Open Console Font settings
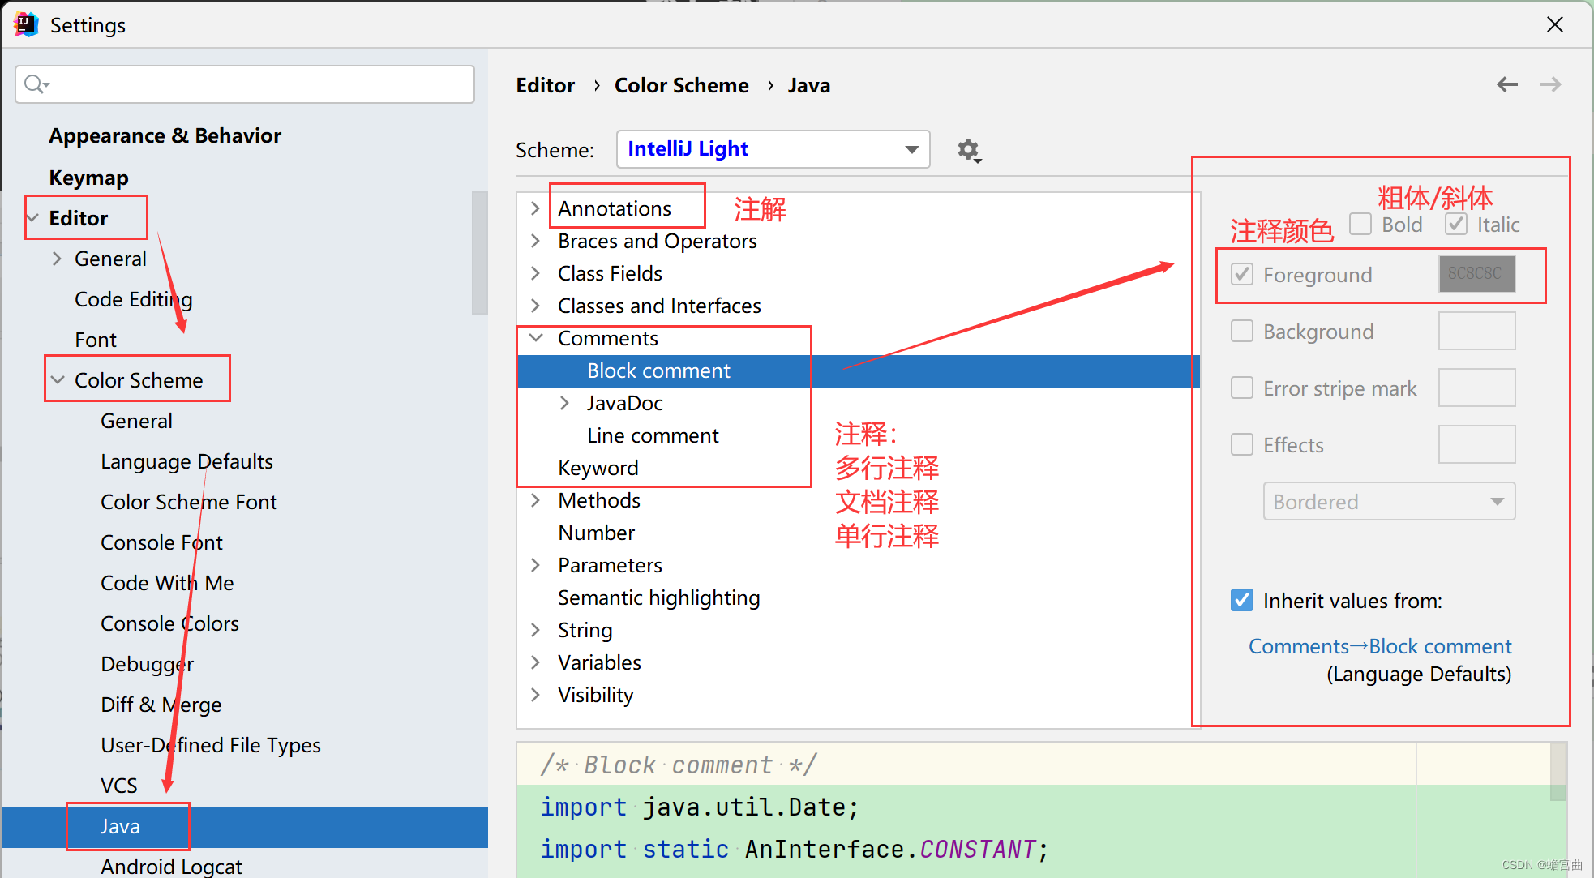Image resolution: width=1594 pixels, height=878 pixels. coord(161,542)
